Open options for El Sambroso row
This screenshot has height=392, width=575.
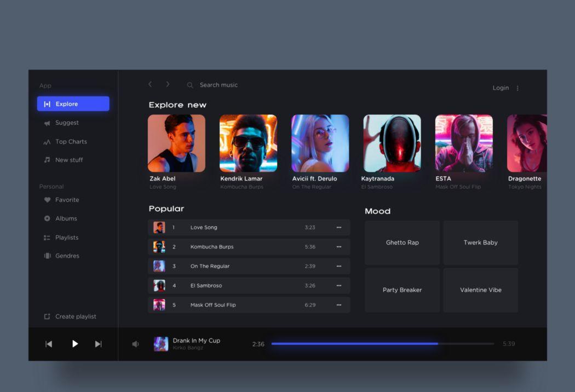[x=339, y=286]
